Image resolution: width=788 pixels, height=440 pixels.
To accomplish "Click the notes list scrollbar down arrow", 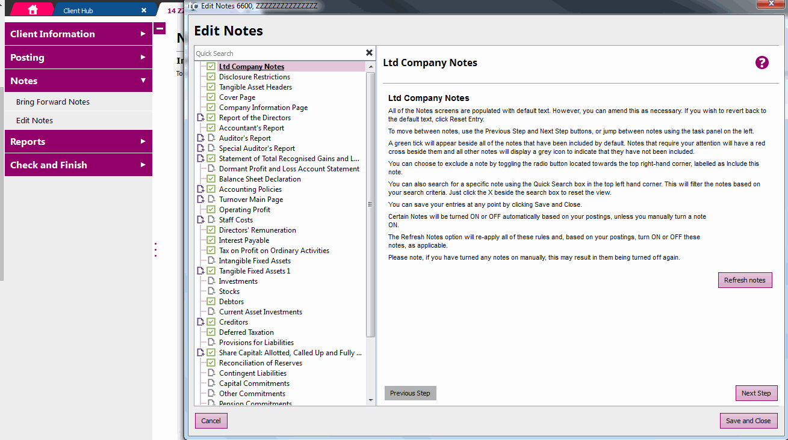I will [371, 400].
